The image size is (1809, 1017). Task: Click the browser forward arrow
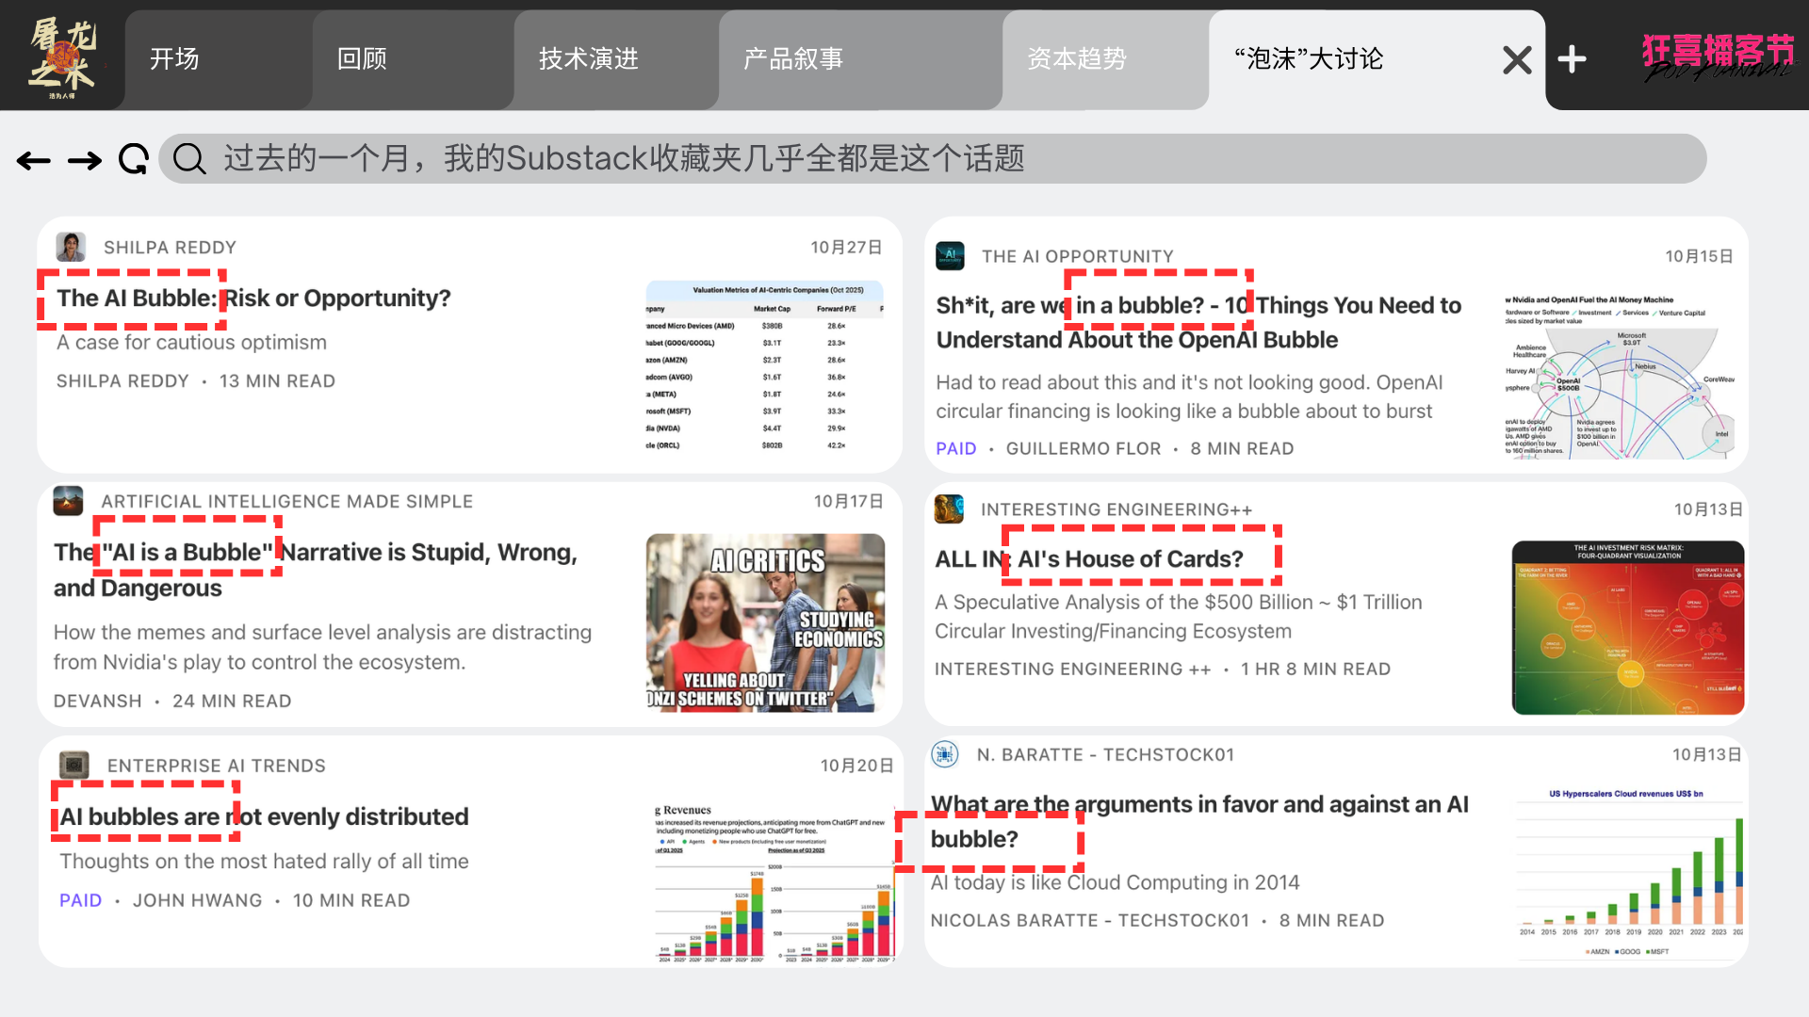[x=85, y=160]
